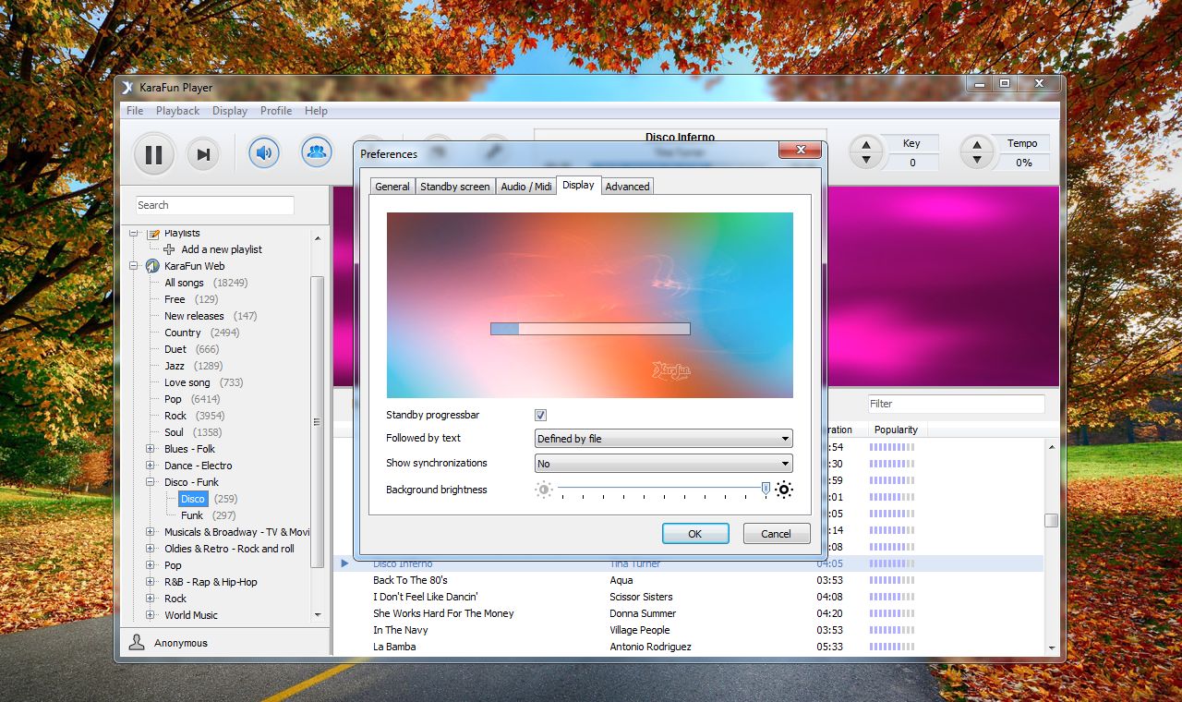The image size is (1182, 702).
Task: Open the Help menu
Action: coord(316,111)
